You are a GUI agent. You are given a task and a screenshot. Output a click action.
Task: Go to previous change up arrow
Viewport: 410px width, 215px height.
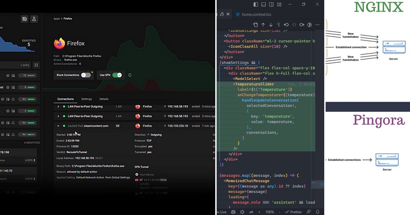[263, 25]
